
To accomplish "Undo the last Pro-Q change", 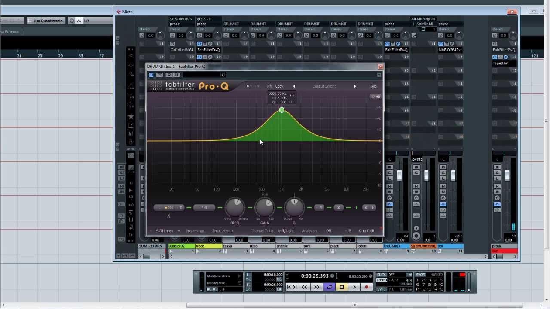I will point(249,86).
